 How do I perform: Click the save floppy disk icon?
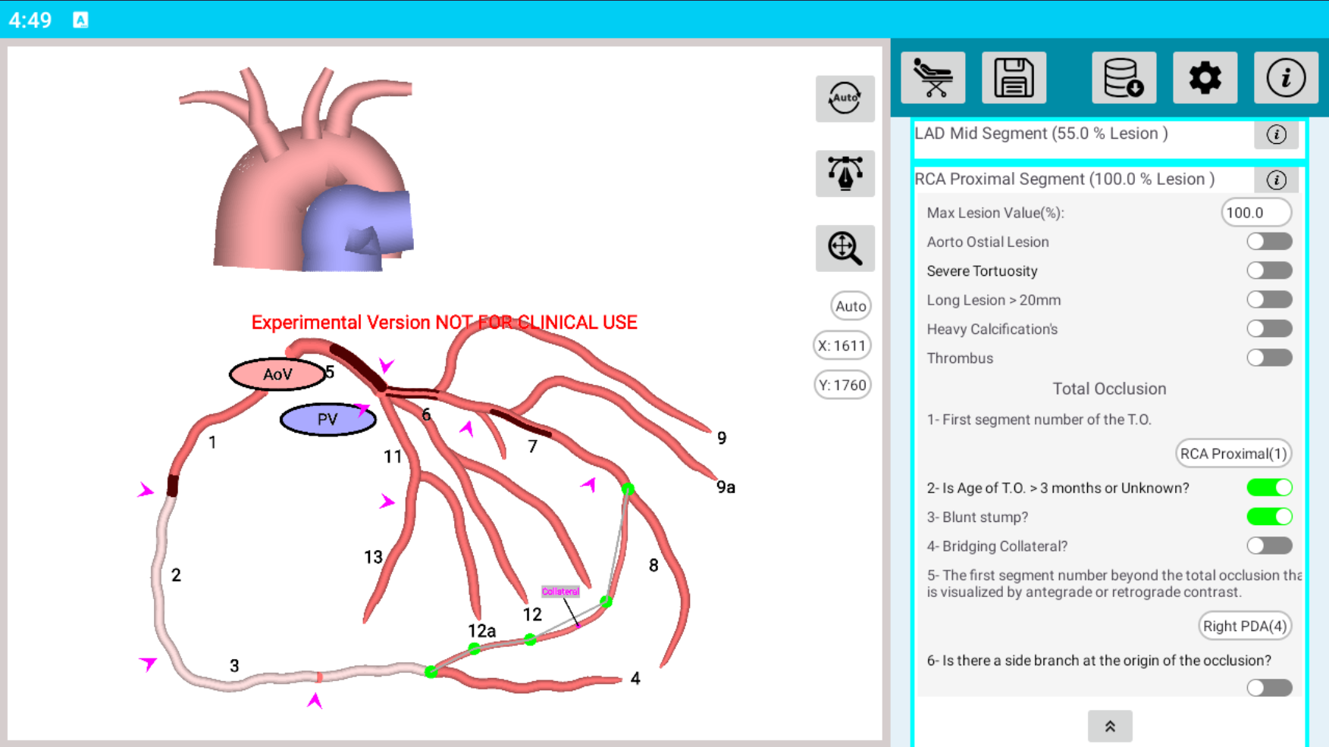(1014, 78)
